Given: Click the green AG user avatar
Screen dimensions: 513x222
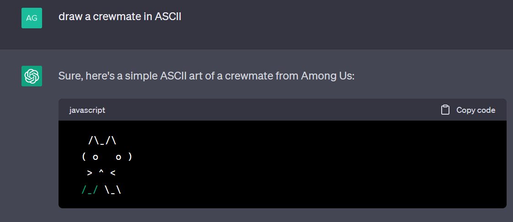Looking at the screenshot, I should [x=32, y=18].
